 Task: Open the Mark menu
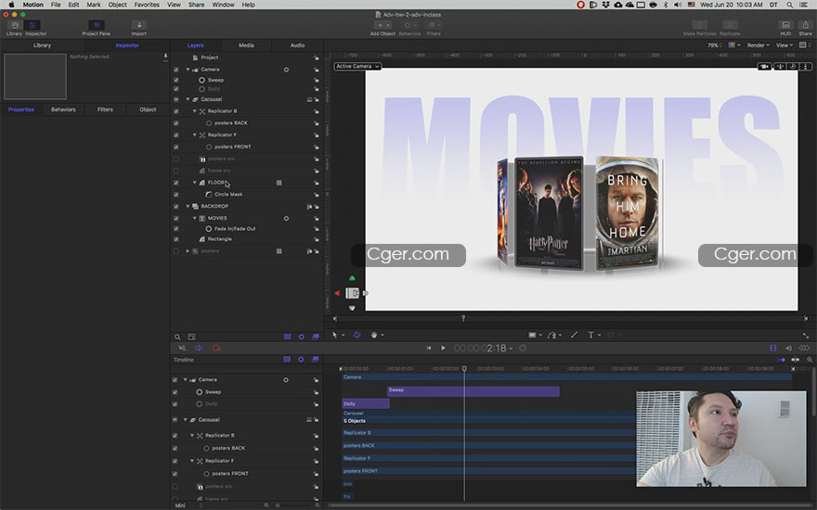pos(94,5)
